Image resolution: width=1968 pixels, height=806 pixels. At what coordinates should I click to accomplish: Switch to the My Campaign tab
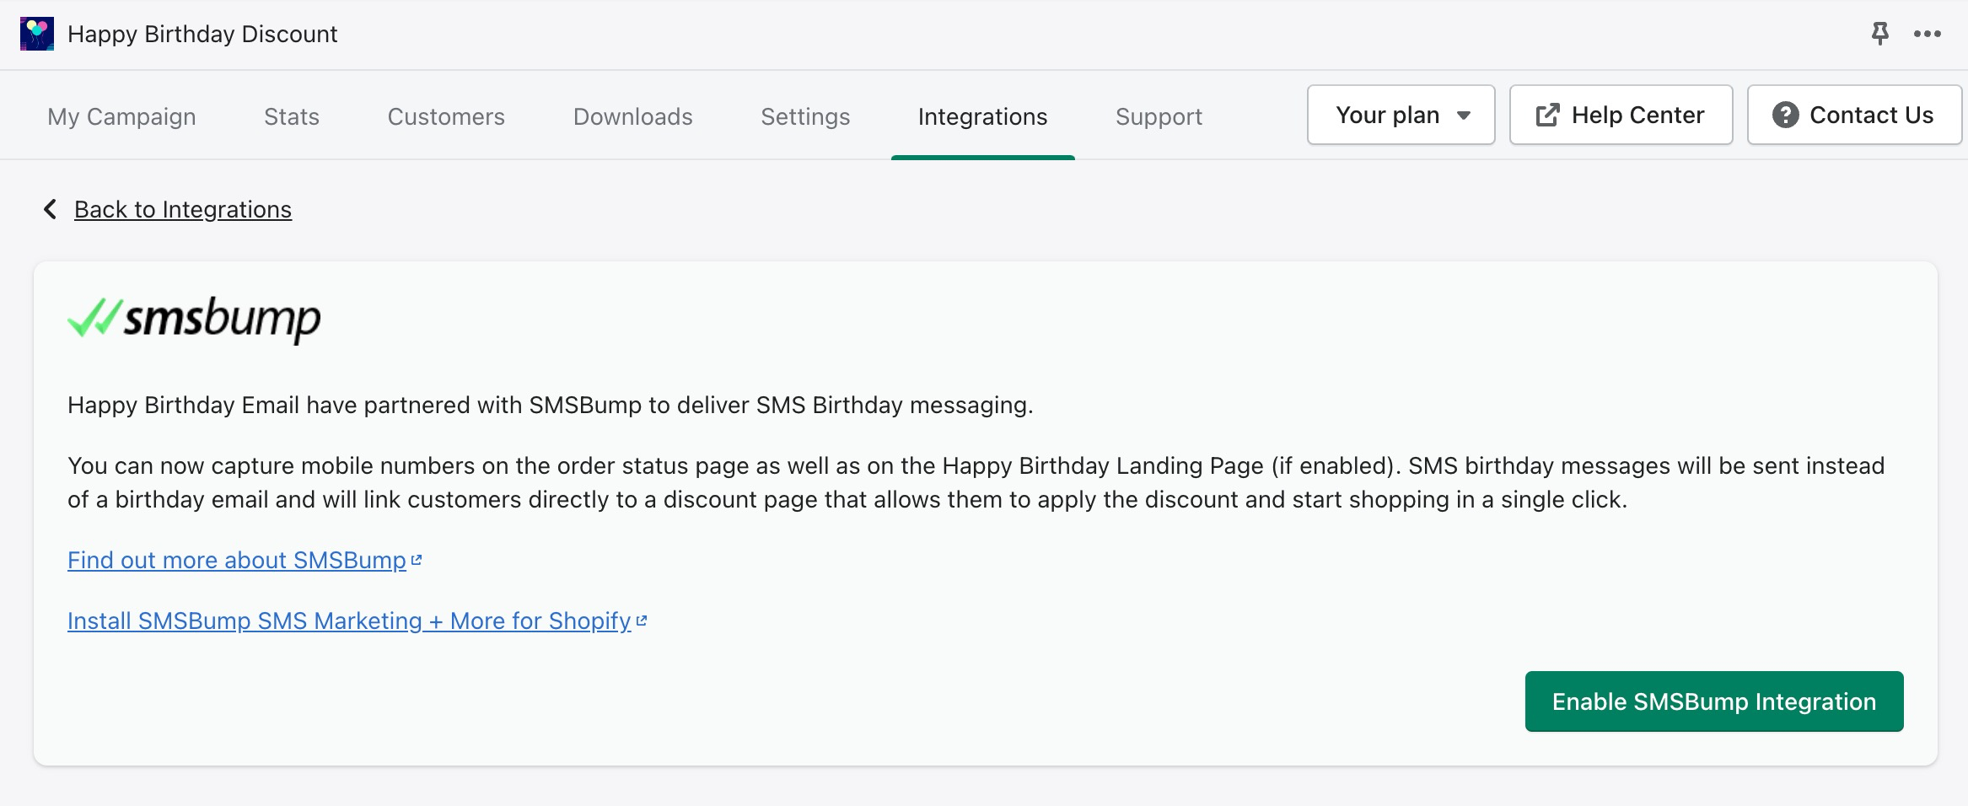pos(121,116)
